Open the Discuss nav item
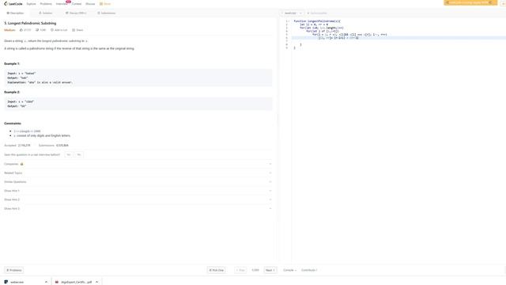 pyautogui.click(x=90, y=4)
